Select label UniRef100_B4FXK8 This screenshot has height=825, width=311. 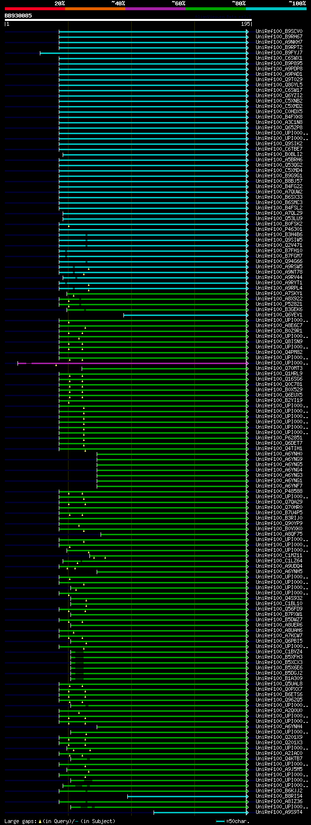(x=279, y=117)
